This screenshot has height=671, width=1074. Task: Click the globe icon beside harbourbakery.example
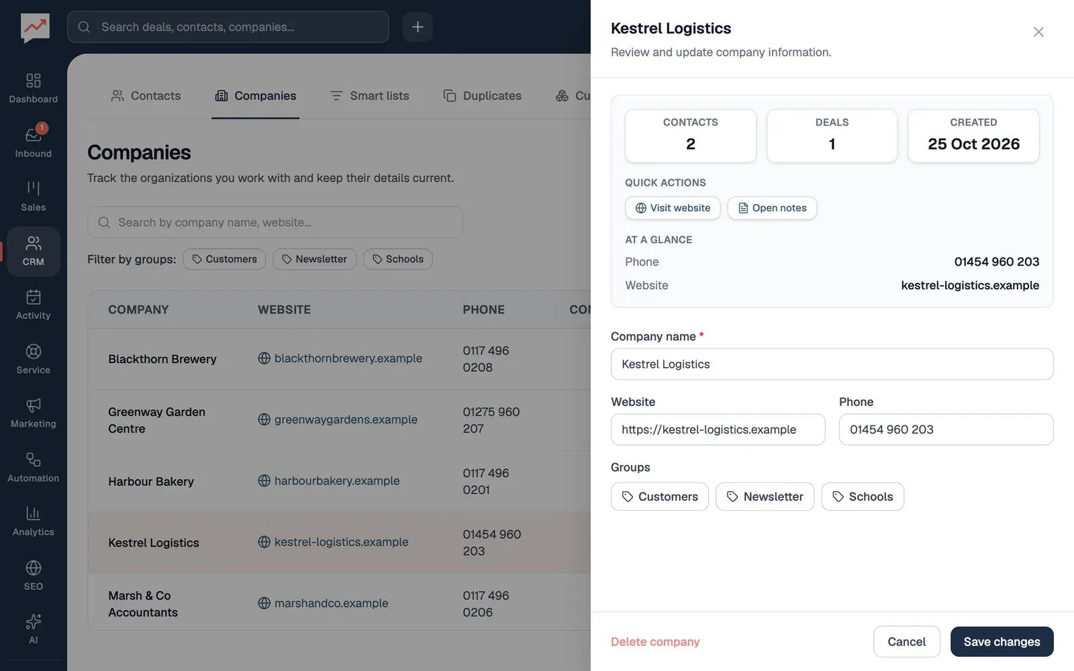pyautogui.click(x=264, y=480)
